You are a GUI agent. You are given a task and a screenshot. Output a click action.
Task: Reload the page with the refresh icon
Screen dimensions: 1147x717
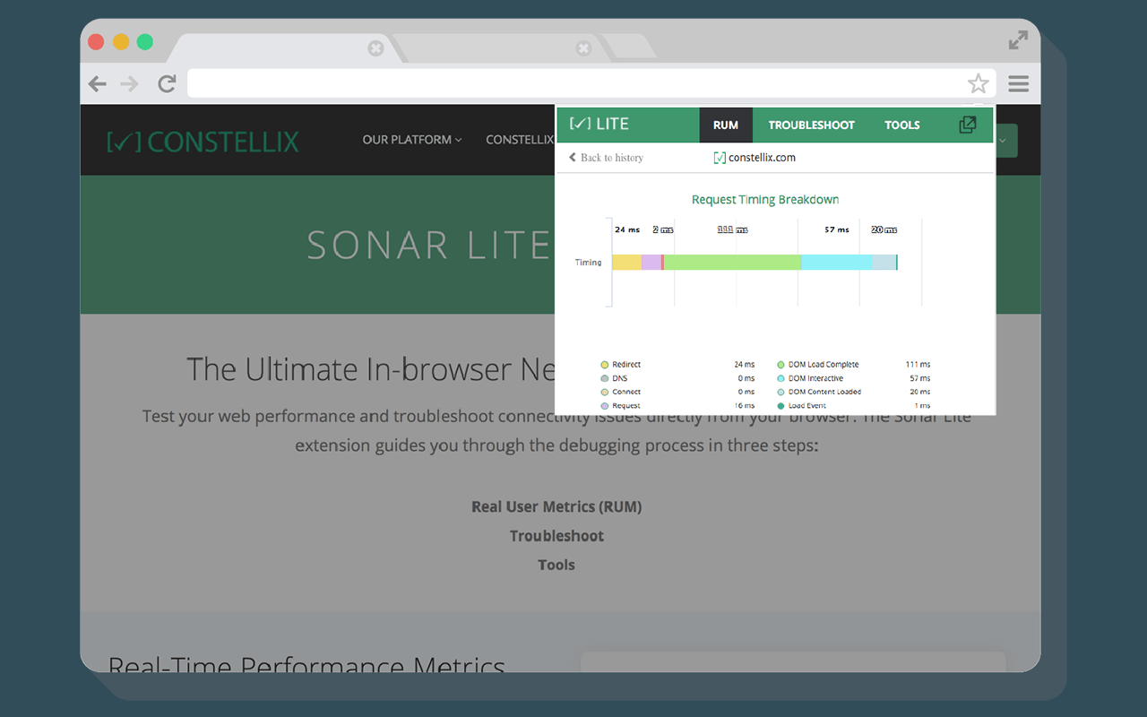point(167,84)
